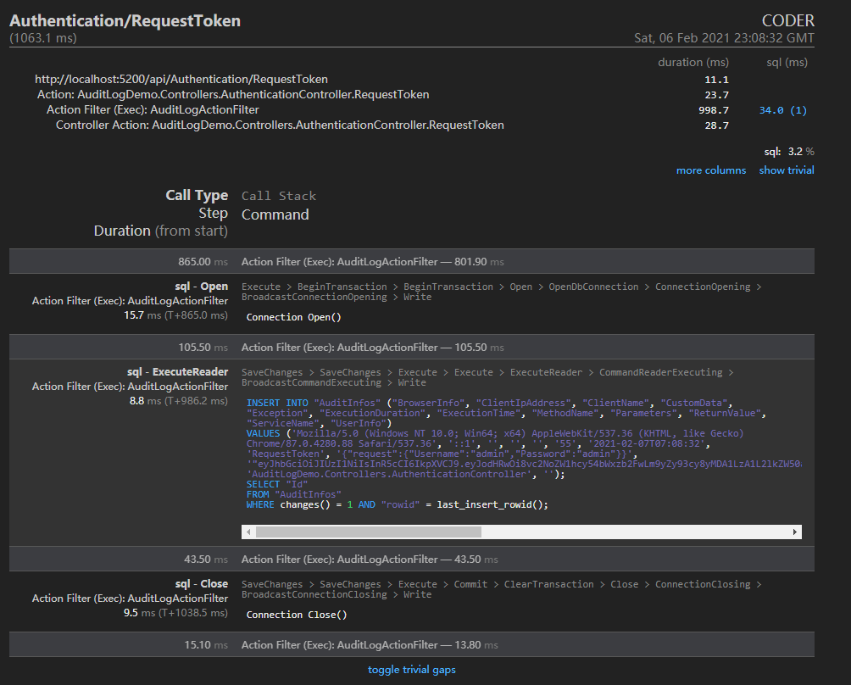
Task: Click '15.7 ms (T+865.0 ms)' duration
Action: (x=175, y=315)
